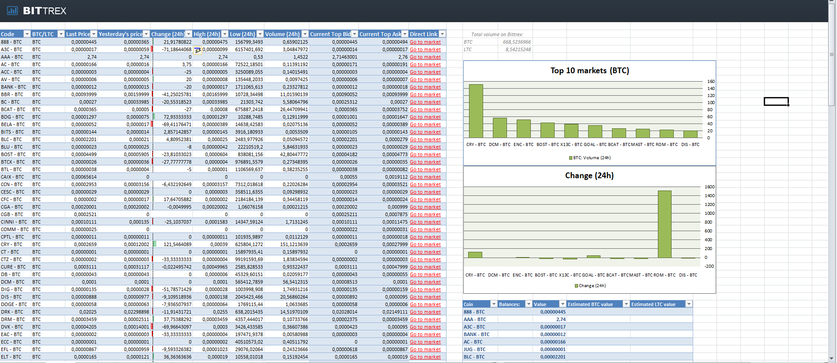The height and width of the screenshot is (363, 837).
Task: Open the Current Top Bid filter dropdown
Action: pos(354,34)
